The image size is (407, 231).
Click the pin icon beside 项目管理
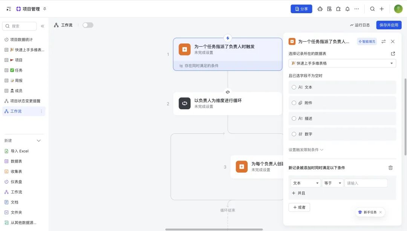(44, 9)
